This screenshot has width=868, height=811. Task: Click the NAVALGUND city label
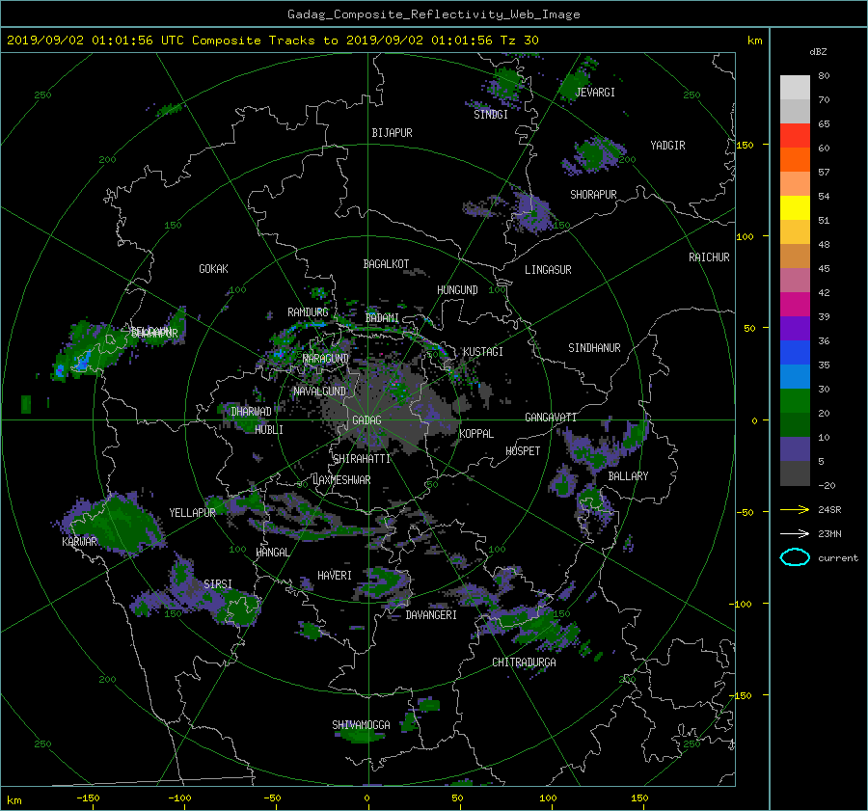(319, 392)
